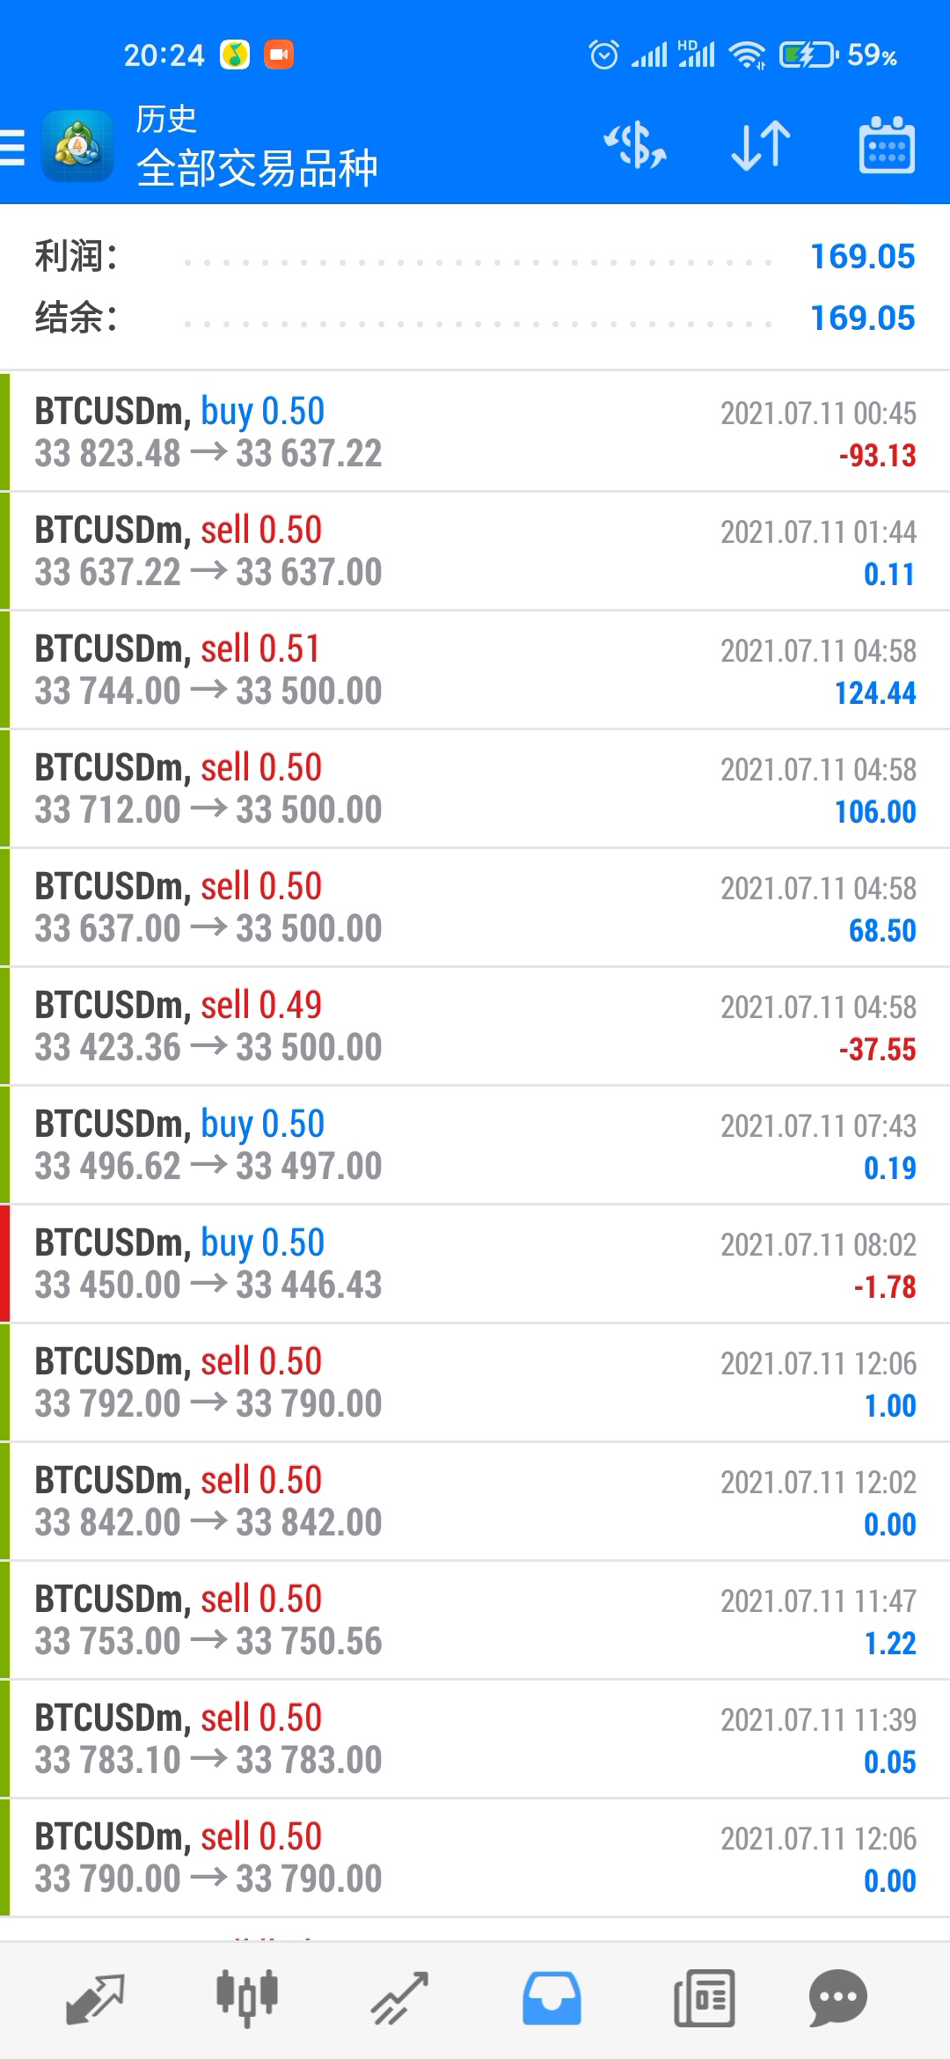Tap the 利润 profit summary row
Screen dimensions: 950x2059
475,257
